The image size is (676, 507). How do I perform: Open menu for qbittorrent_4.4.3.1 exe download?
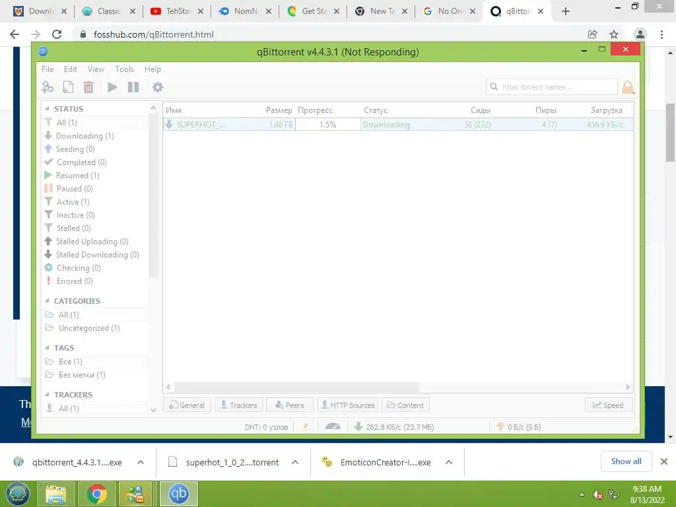pos(141,462)
